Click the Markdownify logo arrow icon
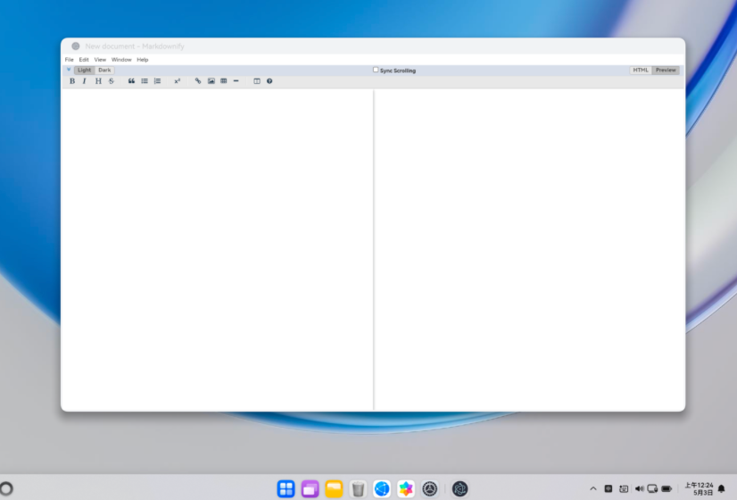The width and height of the screenshot is (737, 500). (x=69, y=70)
